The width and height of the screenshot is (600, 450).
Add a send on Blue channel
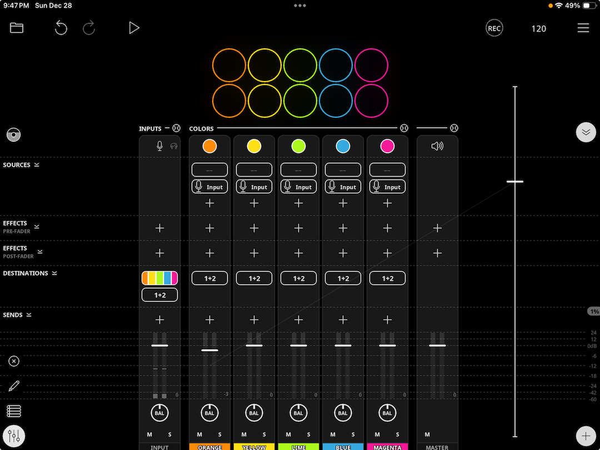[x=343, y=319]
